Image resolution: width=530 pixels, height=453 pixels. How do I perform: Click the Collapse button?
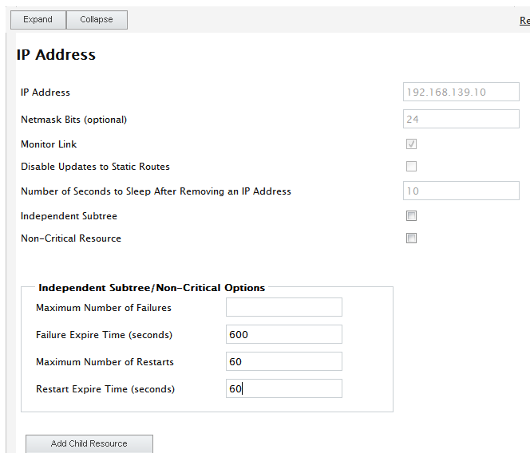point(97,20)
